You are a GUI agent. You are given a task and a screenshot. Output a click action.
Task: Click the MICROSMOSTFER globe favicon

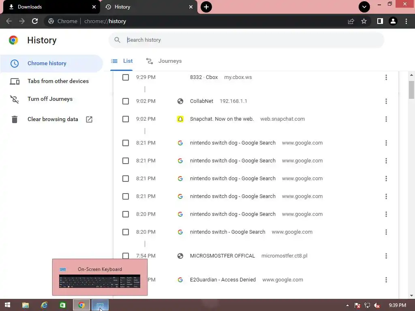click(x=180, y=256)
